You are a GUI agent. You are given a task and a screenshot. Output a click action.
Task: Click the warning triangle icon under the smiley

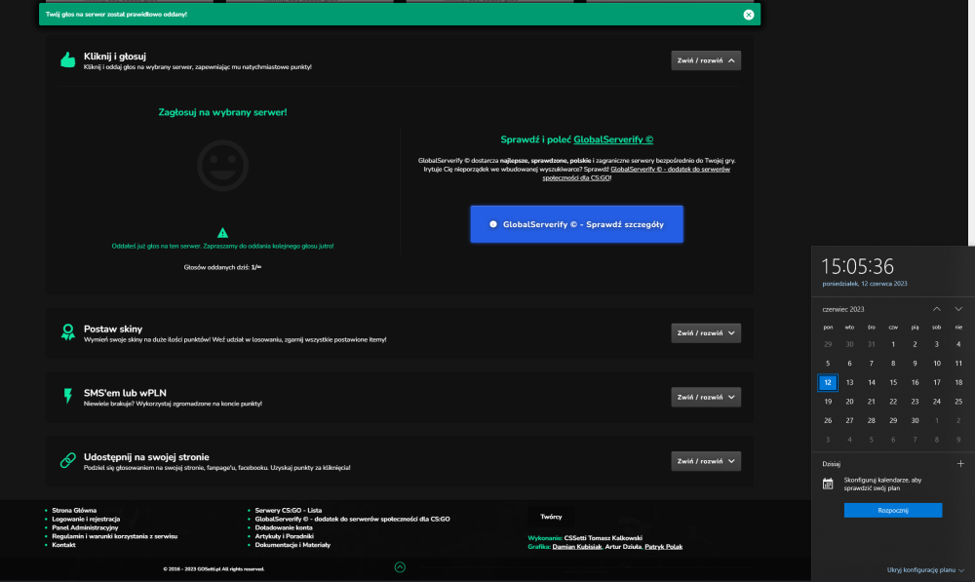[x=222, y=233]
